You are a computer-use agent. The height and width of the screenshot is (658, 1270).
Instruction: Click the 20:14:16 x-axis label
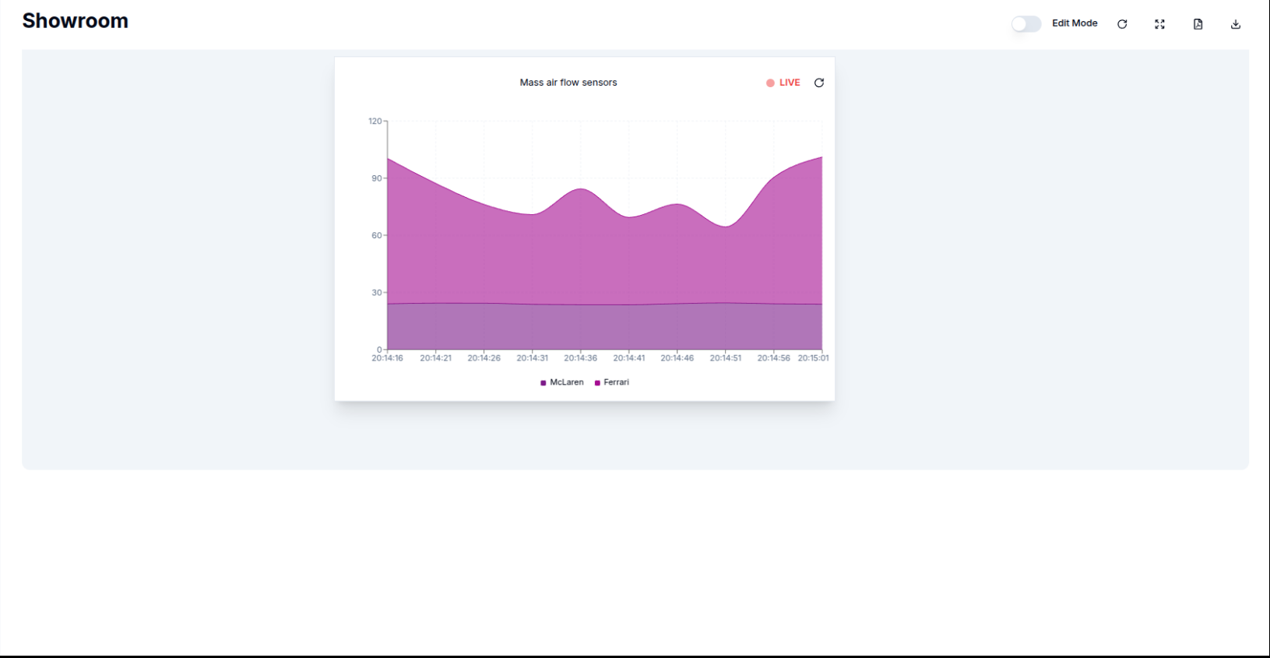point(387,358)
